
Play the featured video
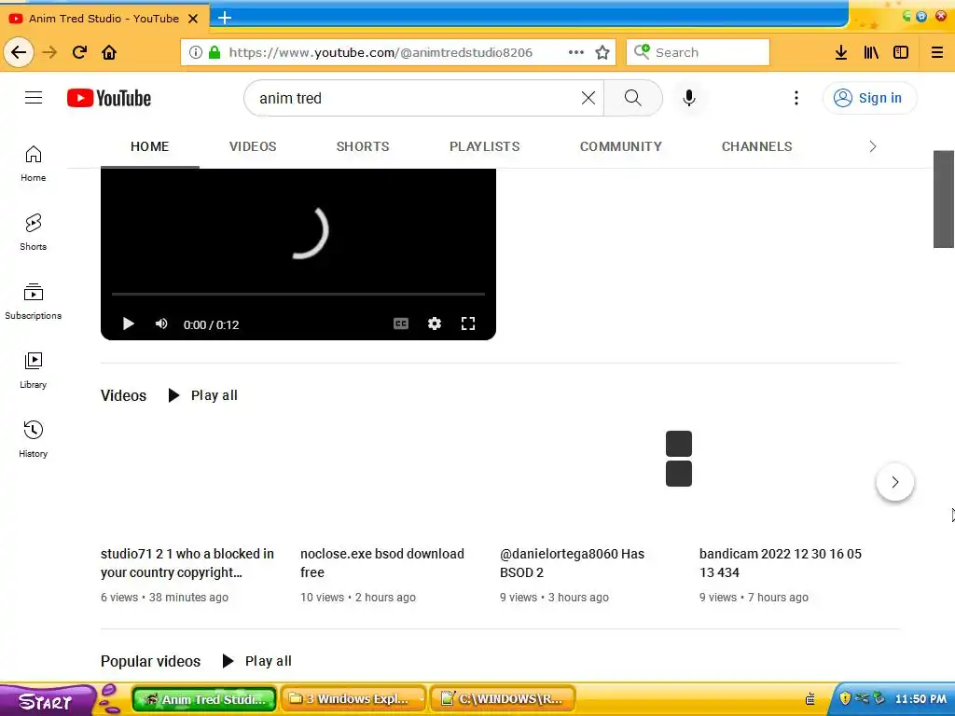128,324
